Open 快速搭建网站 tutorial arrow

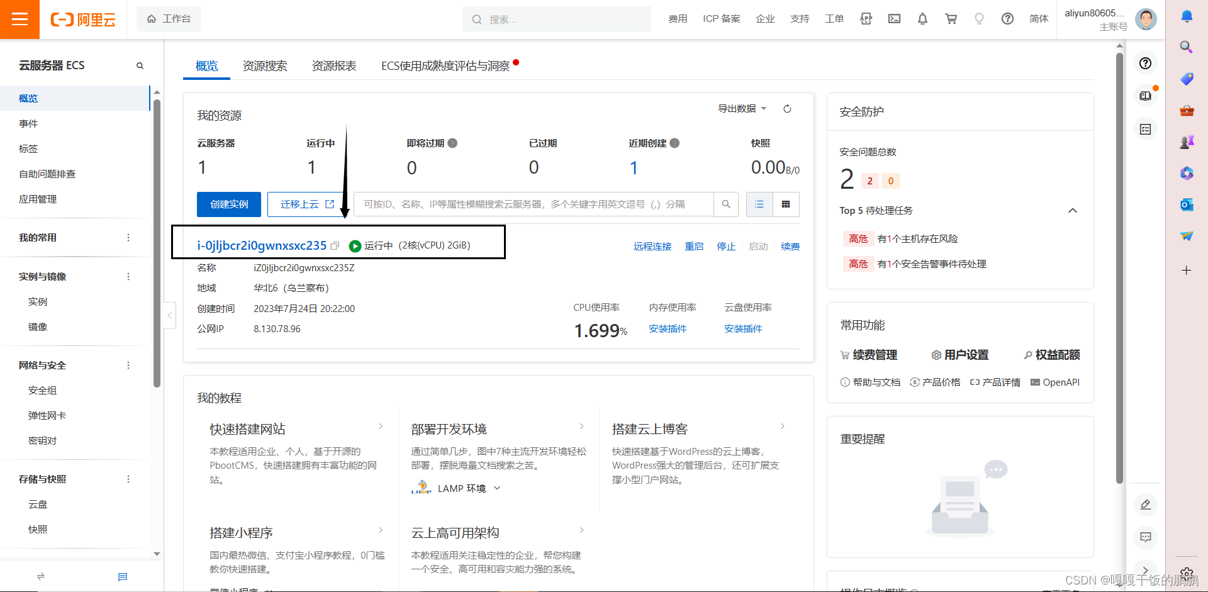[x=381, y=427]
